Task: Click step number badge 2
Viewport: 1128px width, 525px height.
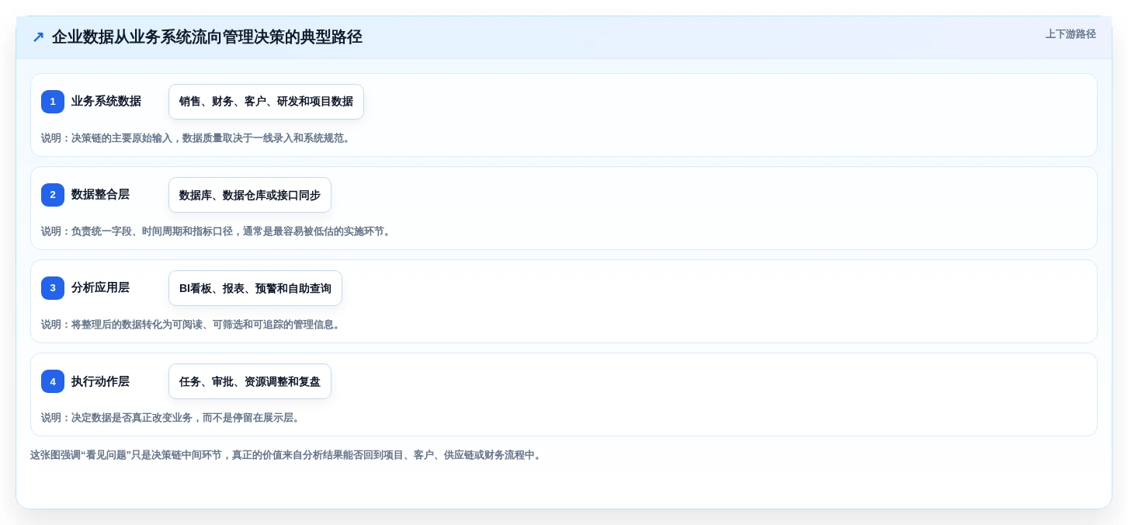Action: (x=53, y=195)
